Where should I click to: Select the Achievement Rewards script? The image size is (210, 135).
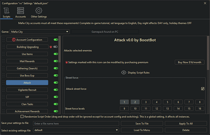(27, 111)
